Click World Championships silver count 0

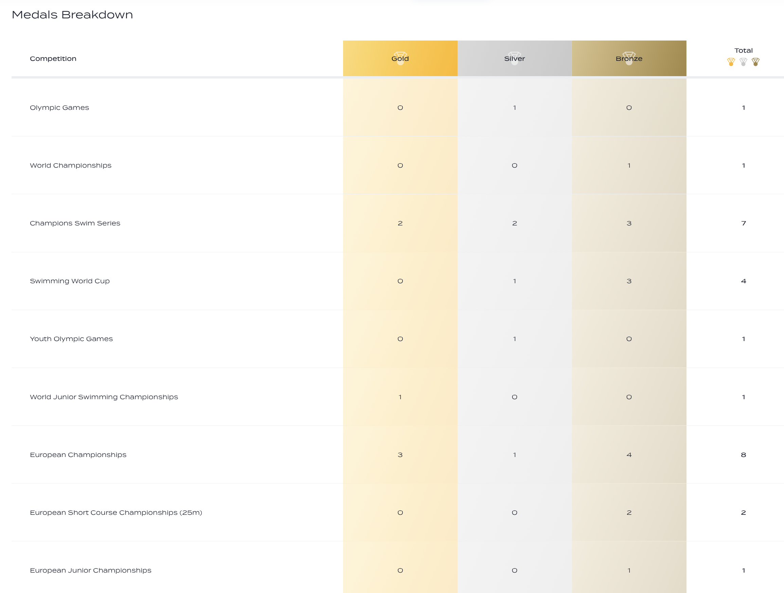tap(515, 165)
